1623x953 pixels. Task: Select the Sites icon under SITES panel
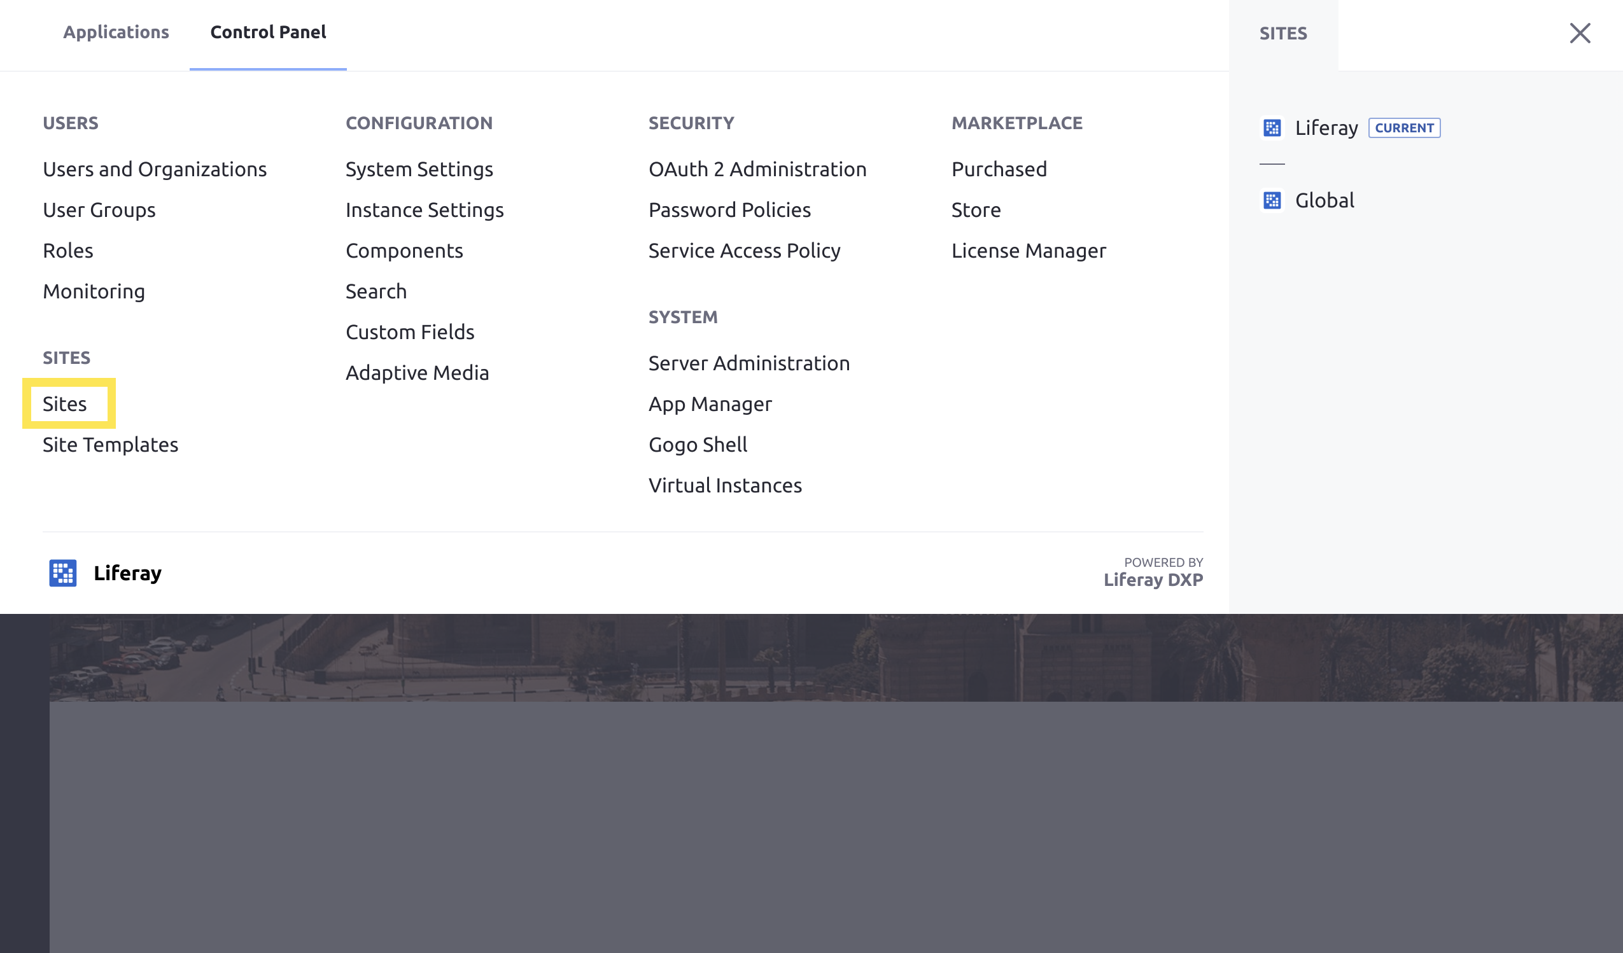pos(65,404)
